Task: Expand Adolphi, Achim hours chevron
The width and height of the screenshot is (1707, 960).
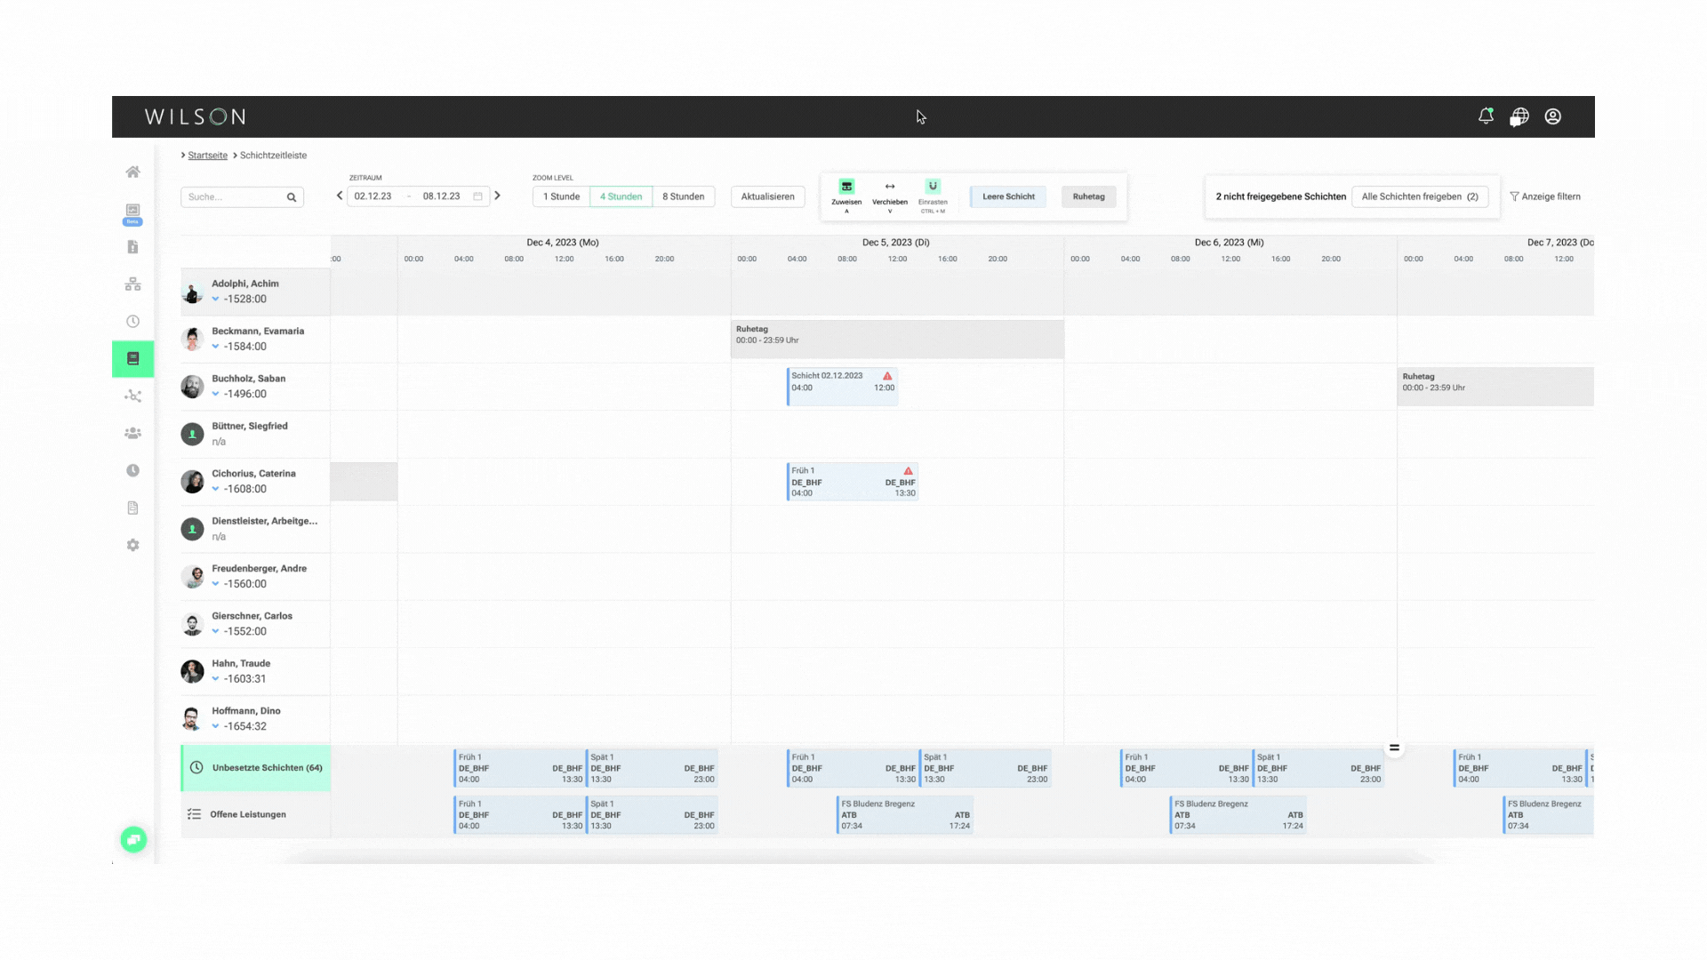Action: 215,300
